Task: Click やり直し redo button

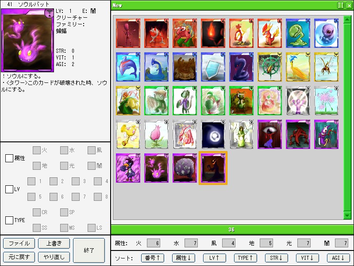Action: [x=54, y=257]
